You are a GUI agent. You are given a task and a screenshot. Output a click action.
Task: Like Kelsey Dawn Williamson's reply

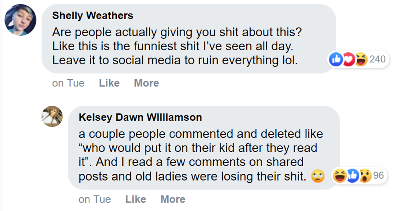pyautogui.click(x=136, y=199)
